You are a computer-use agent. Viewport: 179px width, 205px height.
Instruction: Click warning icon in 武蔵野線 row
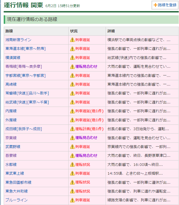pyautogui.click(x=72, y=147)
